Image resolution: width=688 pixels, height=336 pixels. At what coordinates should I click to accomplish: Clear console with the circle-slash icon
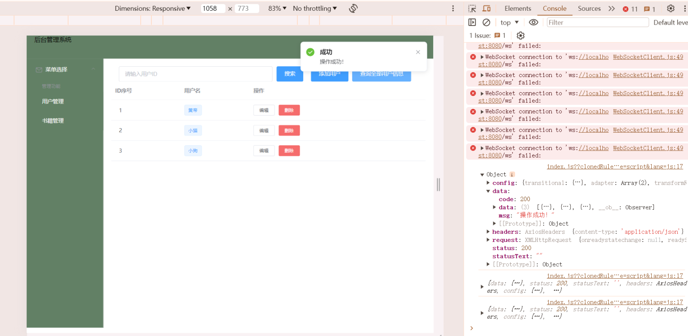click(x=486, y=22)
